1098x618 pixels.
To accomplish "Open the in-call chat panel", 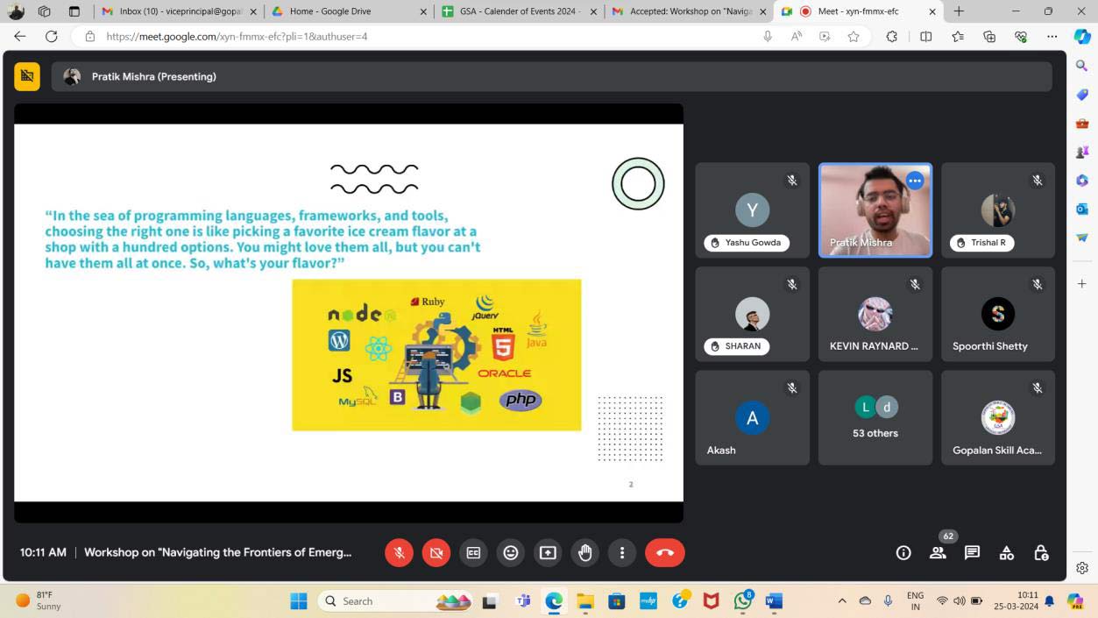I will click(972, 552).
